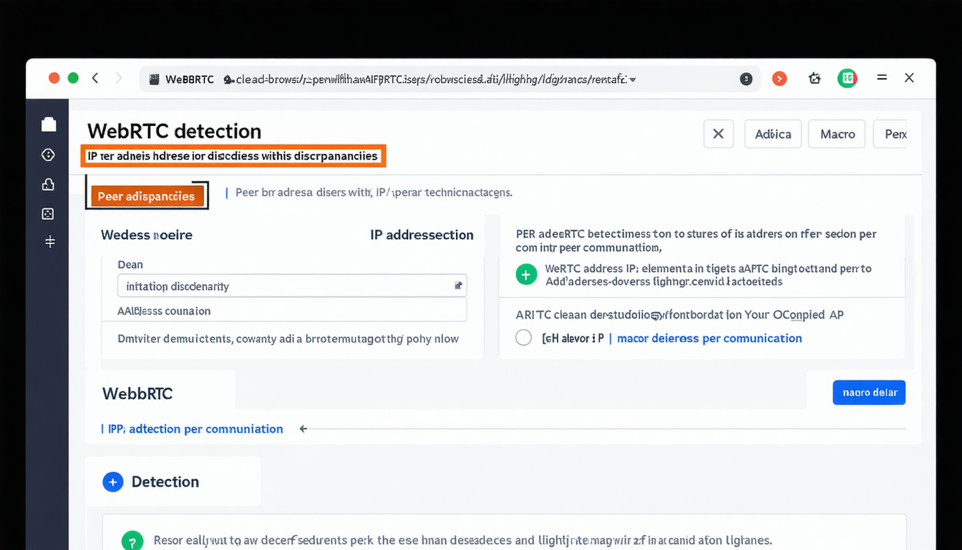Expand the hamburger menu at top right
The height and width of the screenshot is (550, 962).
(881, 77)
